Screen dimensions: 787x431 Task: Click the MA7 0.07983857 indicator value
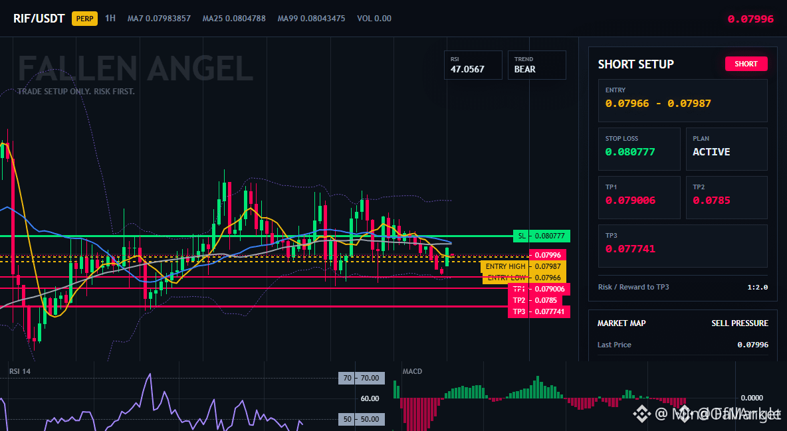[x=159, y=19]
